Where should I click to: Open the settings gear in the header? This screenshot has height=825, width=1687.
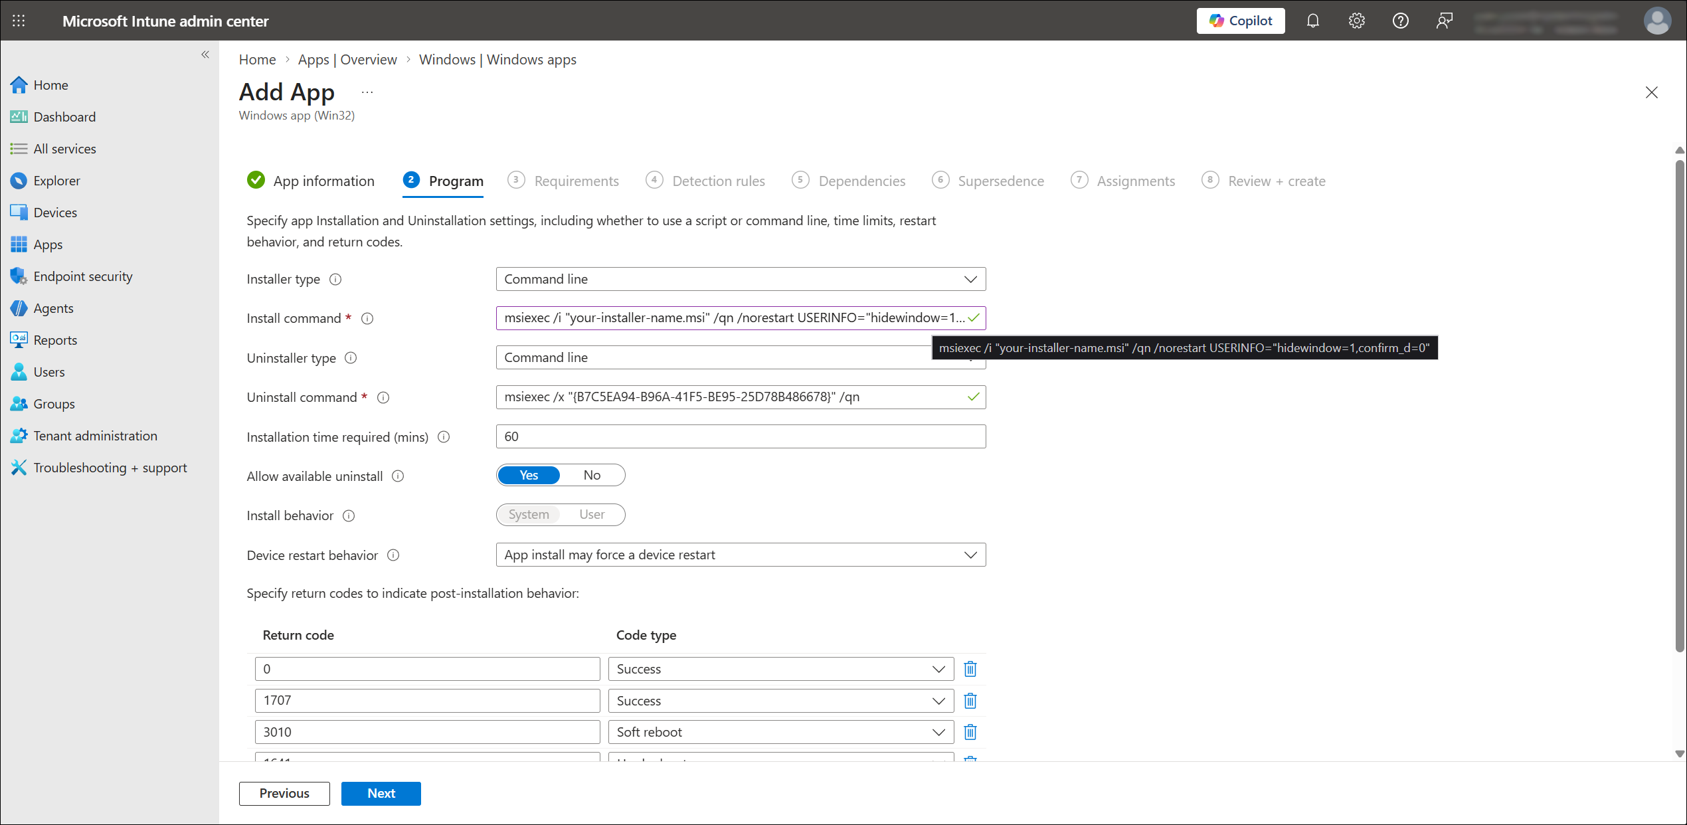(x=1356, y=21)
